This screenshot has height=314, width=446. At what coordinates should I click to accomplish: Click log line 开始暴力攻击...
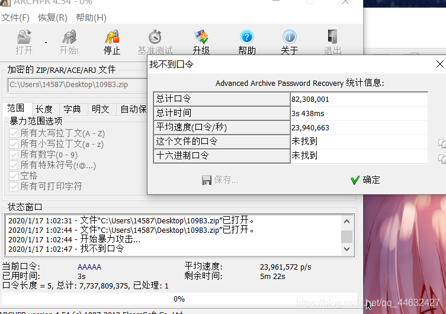(x=74, y=239)
